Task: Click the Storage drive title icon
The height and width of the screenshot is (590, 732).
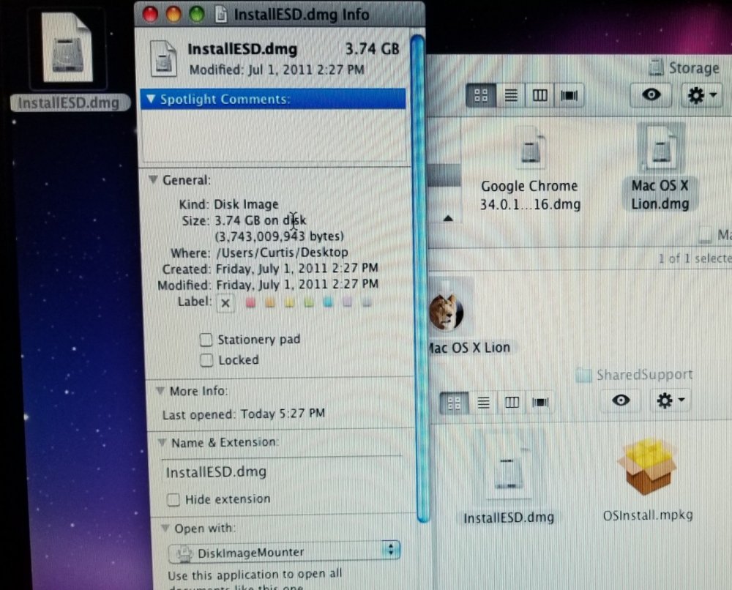Action: [657, 67]
